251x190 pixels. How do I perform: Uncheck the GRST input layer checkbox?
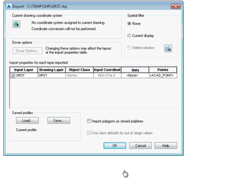pyautogui.click(x=13, y=76)
